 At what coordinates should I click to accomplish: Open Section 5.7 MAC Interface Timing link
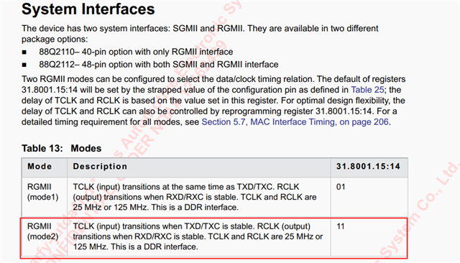pyautogui.click(x=295, y=122)
